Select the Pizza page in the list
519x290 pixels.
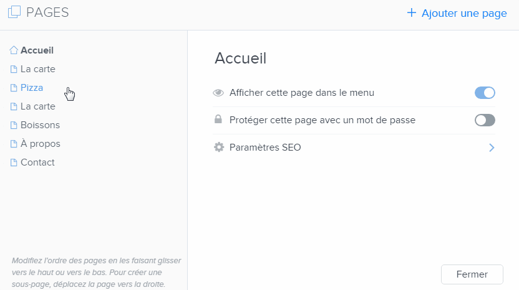tap(32, 88)
